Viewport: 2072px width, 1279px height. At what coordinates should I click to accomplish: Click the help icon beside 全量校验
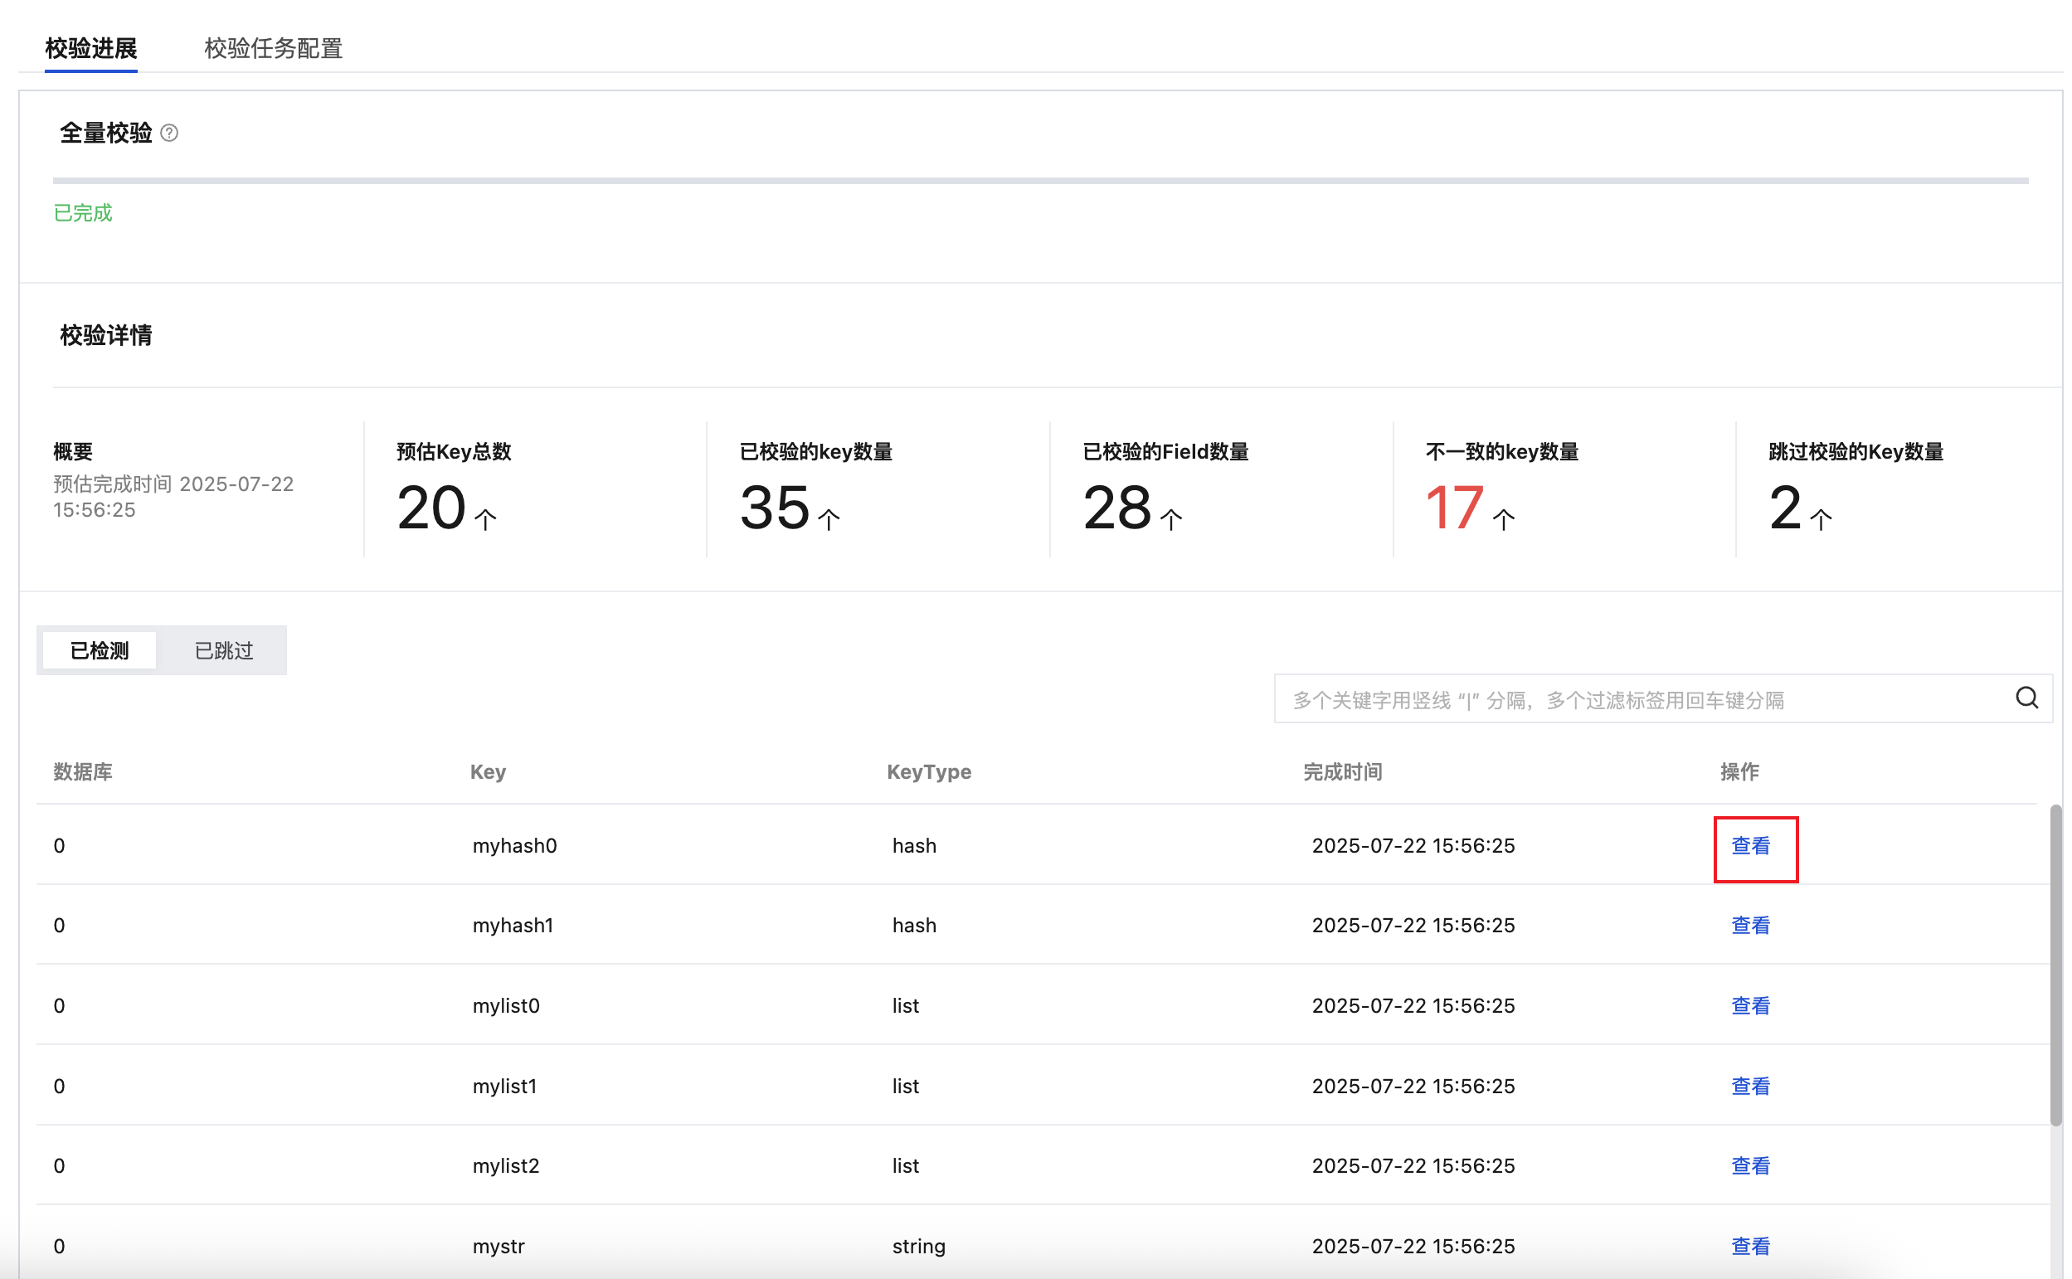point(169,133)
